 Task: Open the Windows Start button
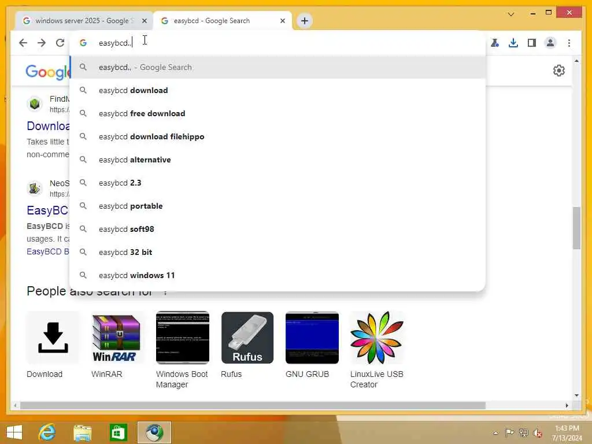click(x=14, y=432)
